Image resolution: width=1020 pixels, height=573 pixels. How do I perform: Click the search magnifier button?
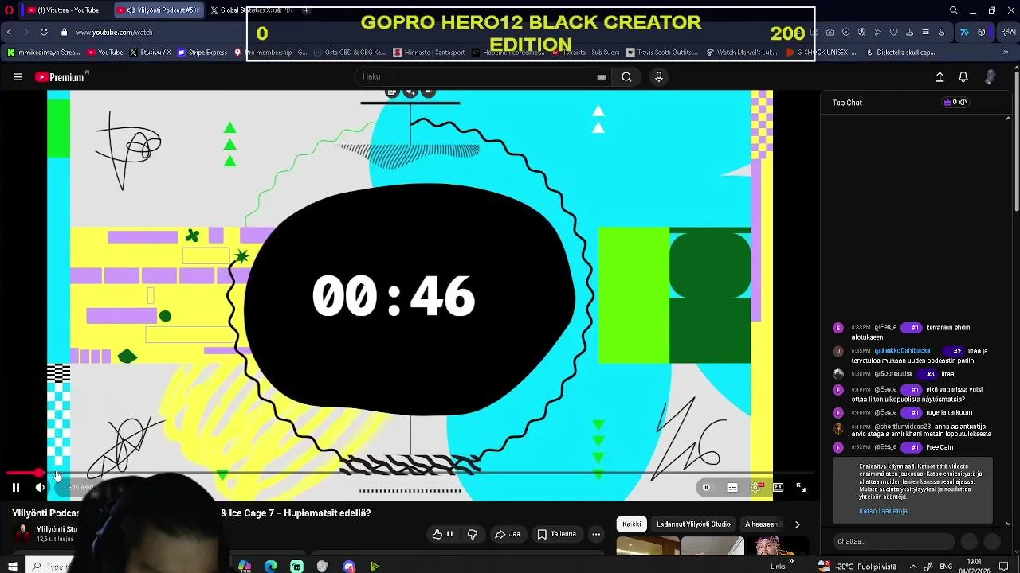click(626, 77)
